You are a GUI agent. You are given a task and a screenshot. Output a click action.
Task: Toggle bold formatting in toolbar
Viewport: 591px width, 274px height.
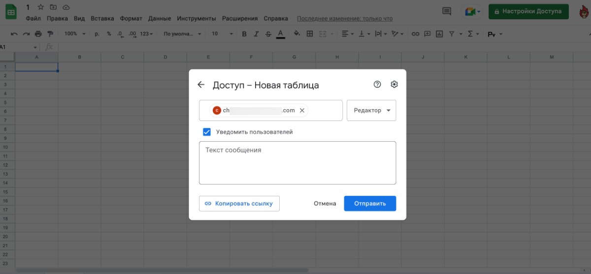(x=244, y=34)
